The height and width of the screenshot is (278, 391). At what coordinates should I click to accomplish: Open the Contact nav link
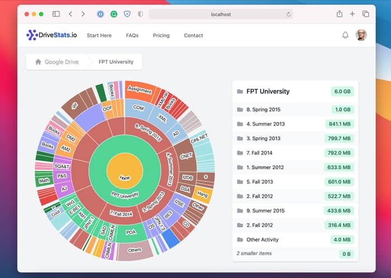[x=193, y=35]
